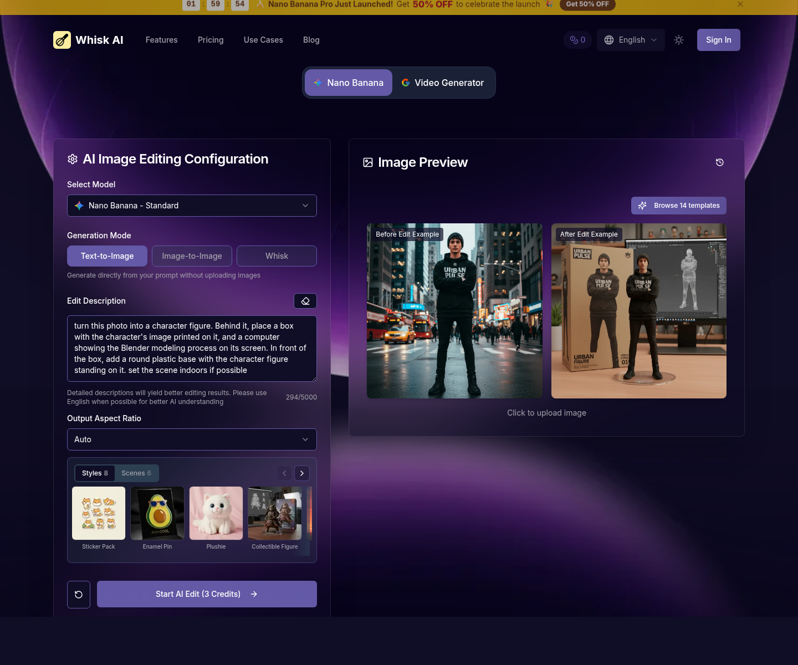Expand the Select Model dropdown

pyautogui.click(x=192, y=206)
